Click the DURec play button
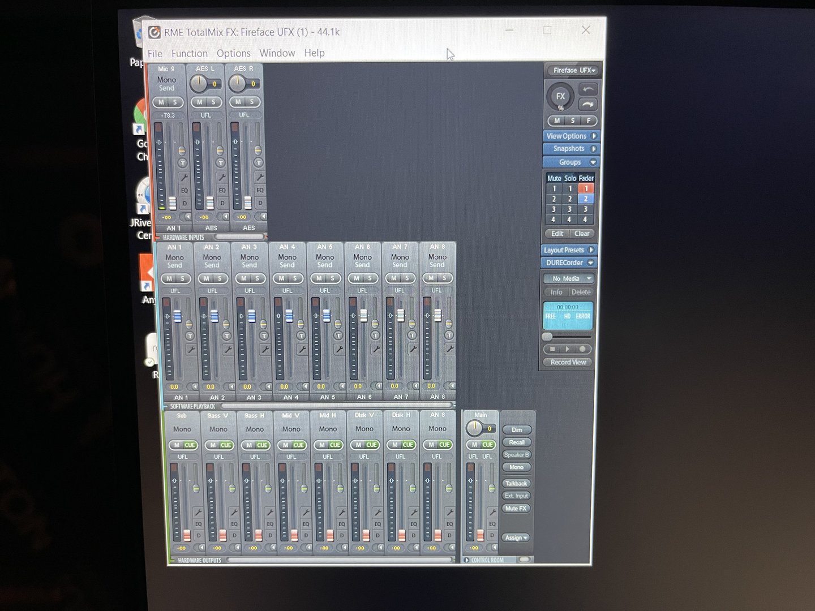Viewport: 815px width, 611px height. pyautogui.click(x=567, y=349)
